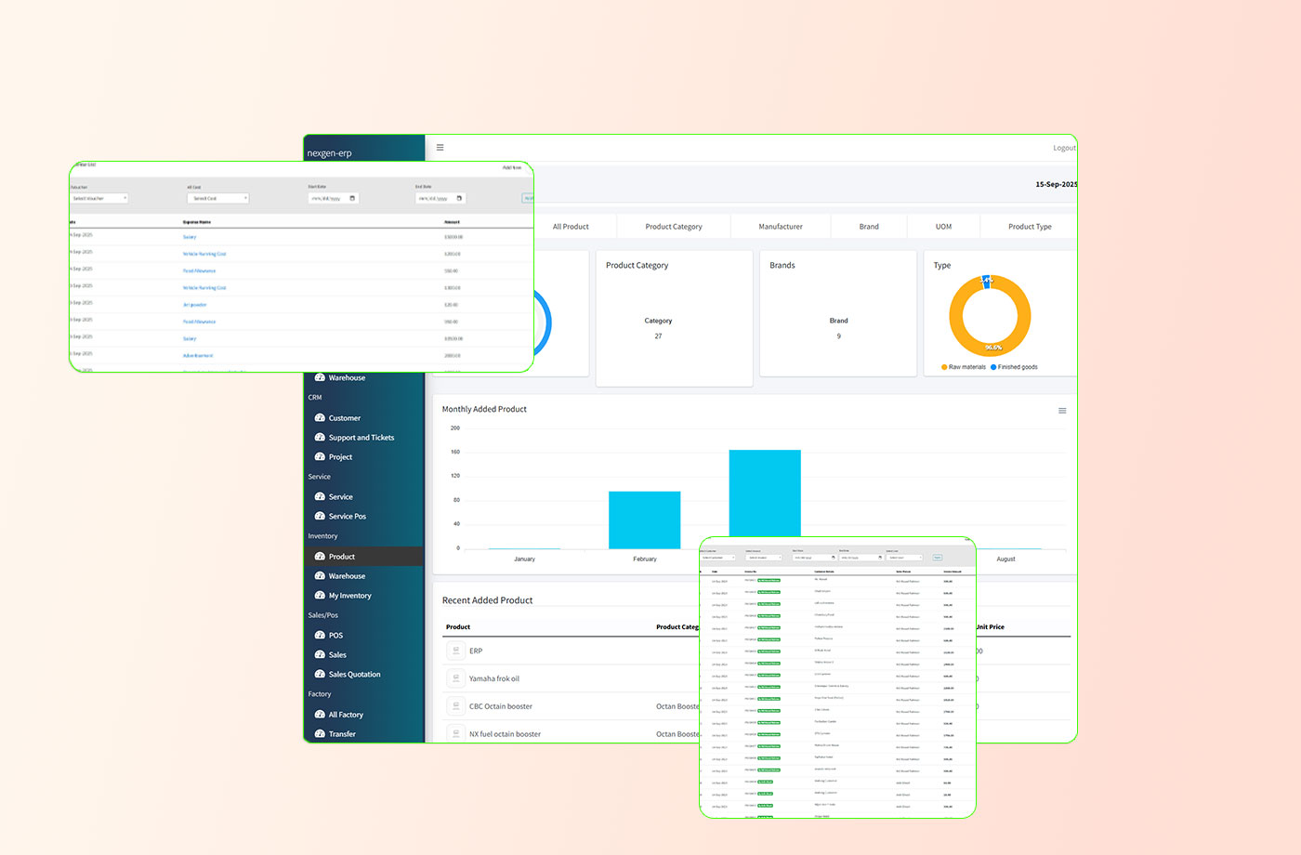
Task: Expand the Select Voucher dropdown
Action: (99, 198)
